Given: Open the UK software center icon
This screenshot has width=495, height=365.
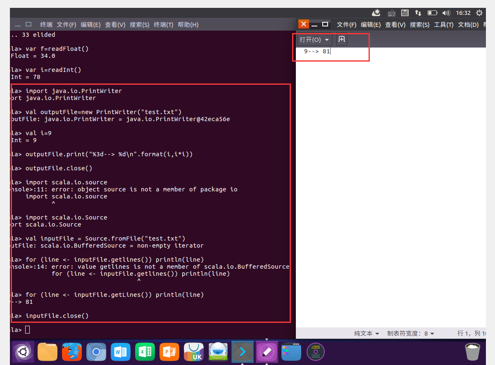Looking at the screenshot, I should (x=194, y=352).
